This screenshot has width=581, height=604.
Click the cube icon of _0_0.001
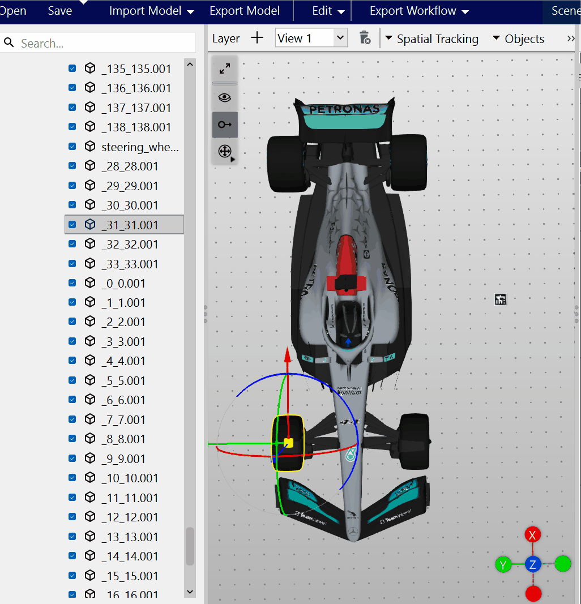pyautogui.click(x=90, y=282)
